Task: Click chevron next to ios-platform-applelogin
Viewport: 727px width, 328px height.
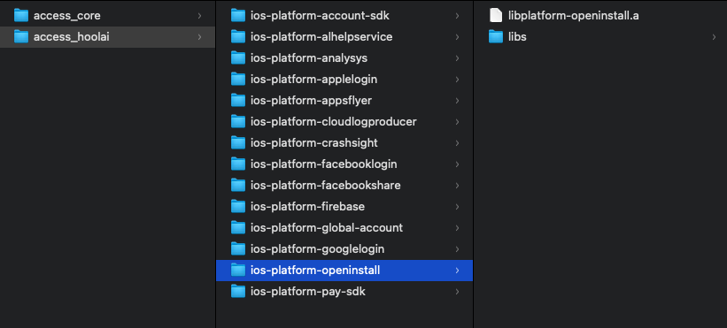Action: pyautogui.click(x=457, y=80)
